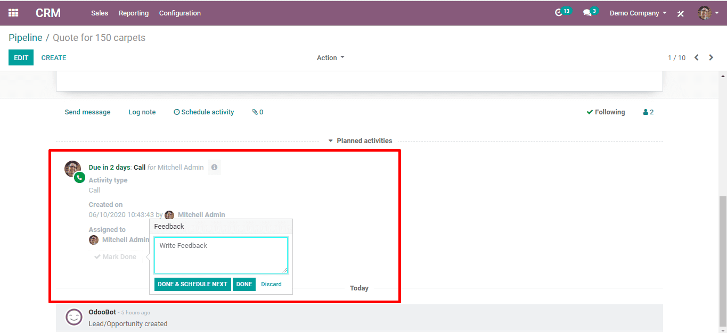Click the vertical page scrollbar
This screenshot has width=727, height=333.
click(723, 261)
